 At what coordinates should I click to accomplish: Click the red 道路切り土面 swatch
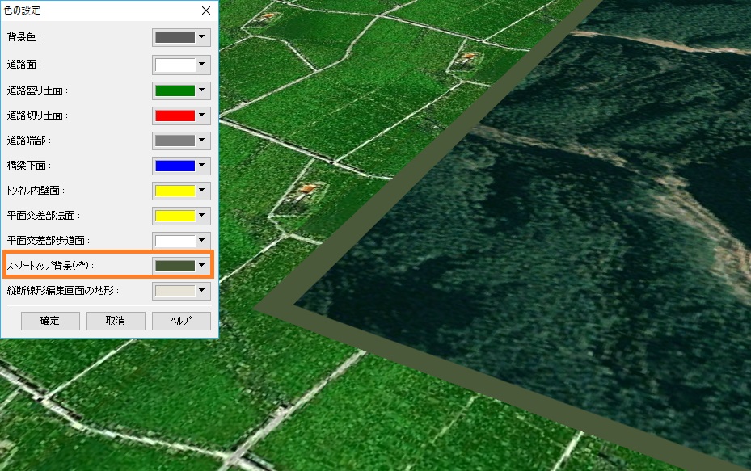click(175, 116)
